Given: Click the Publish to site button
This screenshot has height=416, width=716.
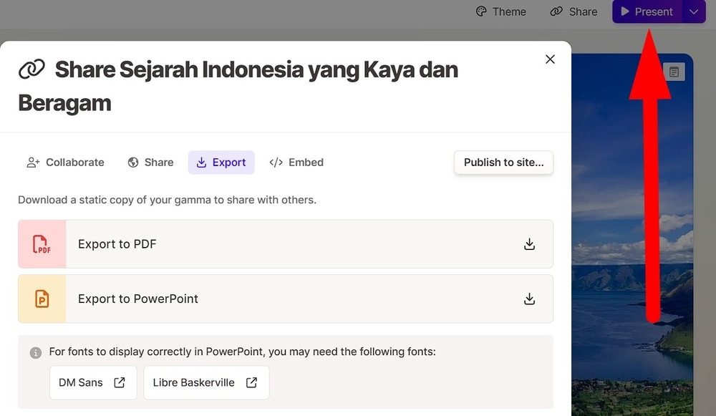Looking at the screenshot, I should pyautogui.click(x=503, y=163).
